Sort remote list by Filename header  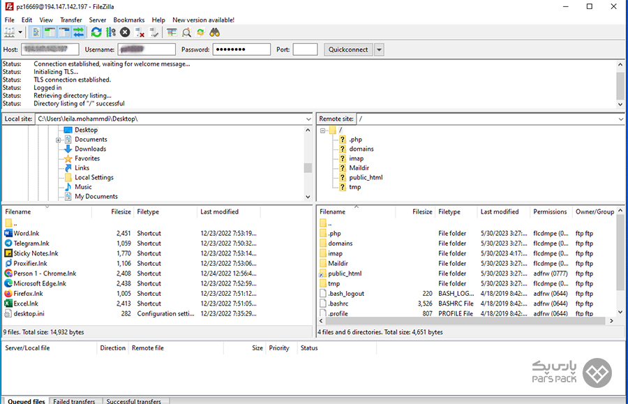pos(332,211)
